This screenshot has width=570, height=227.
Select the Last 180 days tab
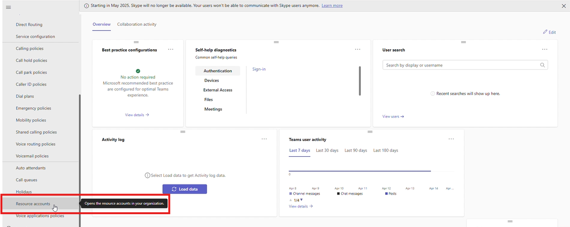pyautogui.click(x=386, y=150)
